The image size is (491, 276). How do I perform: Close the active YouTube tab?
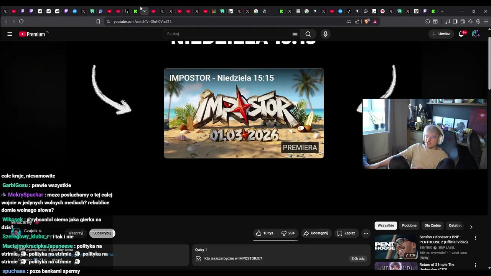click(144, 11)
